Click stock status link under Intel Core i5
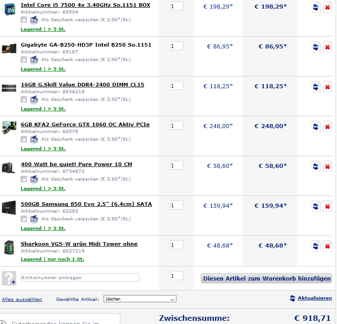Viewport: 337px width, 324px height. click(x=43, y=29)
